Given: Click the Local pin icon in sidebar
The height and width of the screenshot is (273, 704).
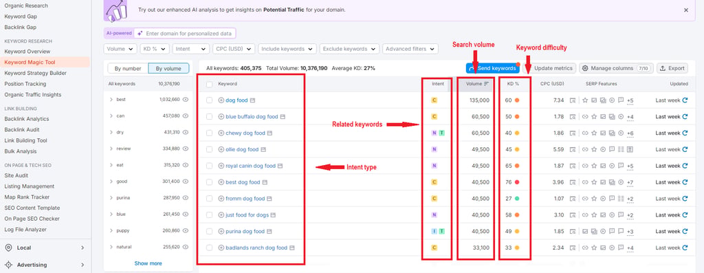Looking at the screenshot, I should 8,248.
